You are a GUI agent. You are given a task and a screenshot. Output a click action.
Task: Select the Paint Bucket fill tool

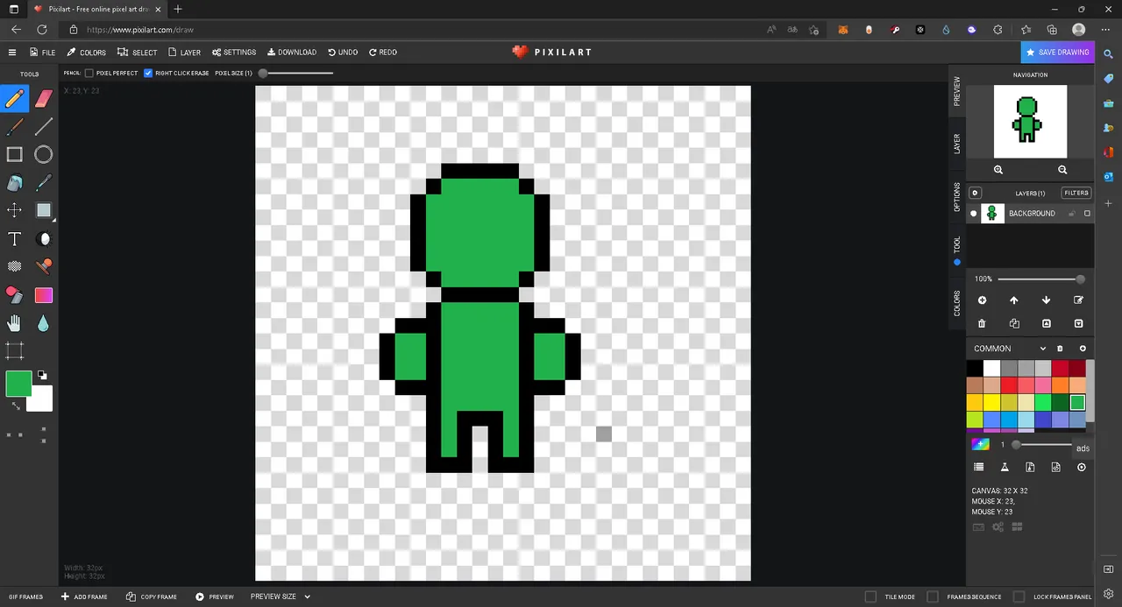pyautogui.click(x=15, y=183)
